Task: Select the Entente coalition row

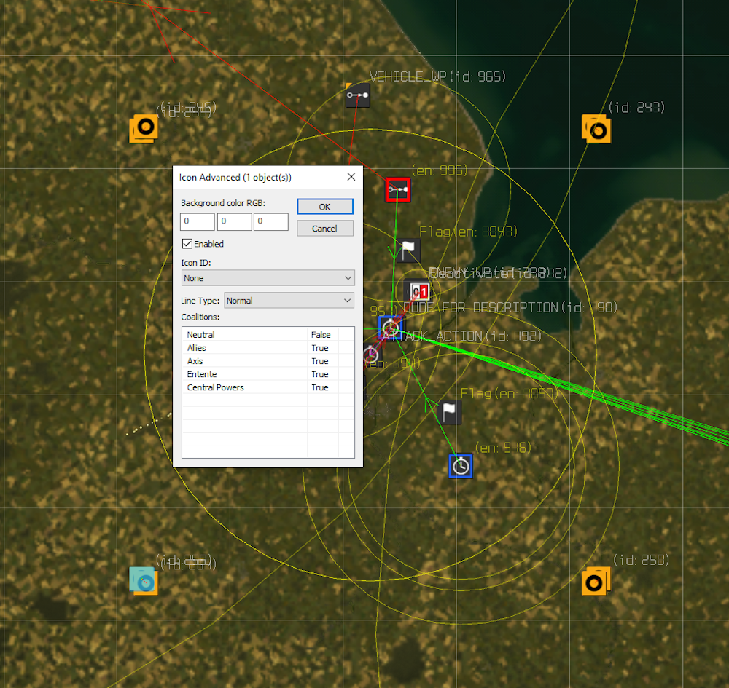Action: pos(268,374)
